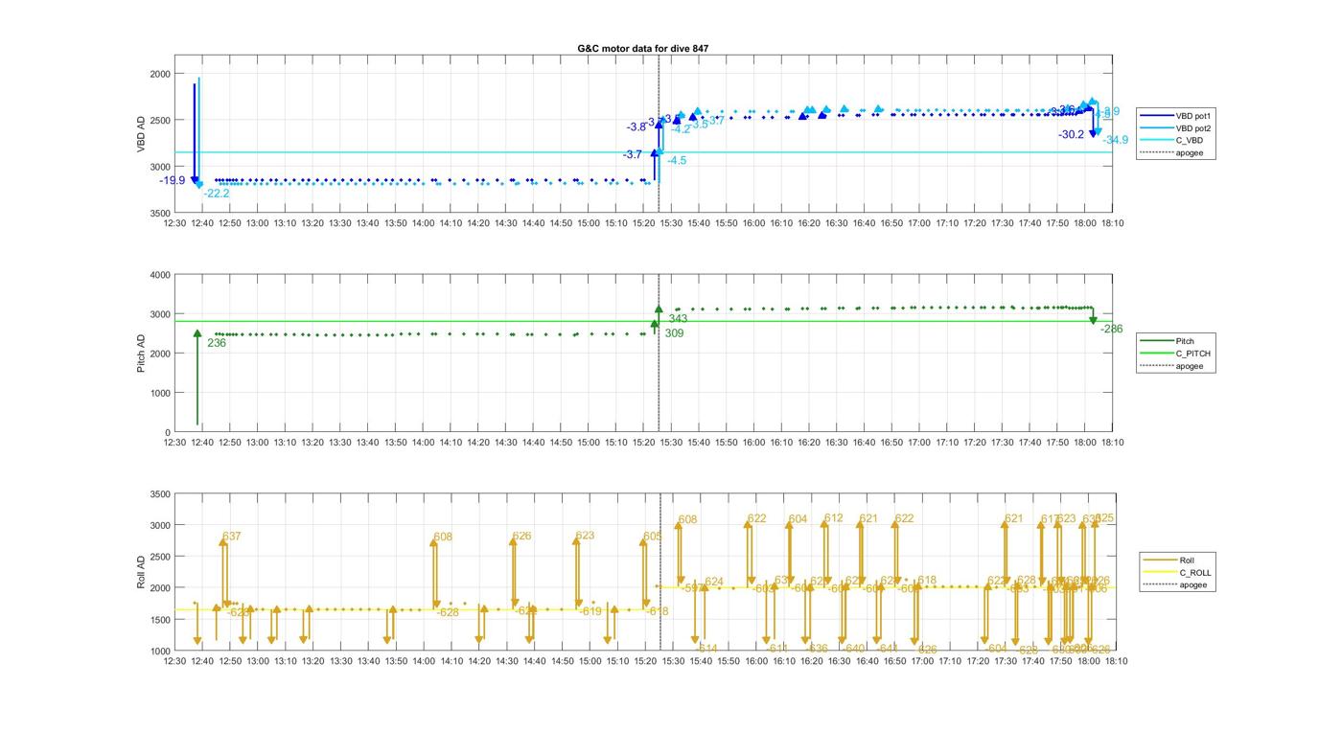This screenshot has height=732, width=1342.
Task: Click the "236" data label in the Pitch chart
Action: point(217,343)
